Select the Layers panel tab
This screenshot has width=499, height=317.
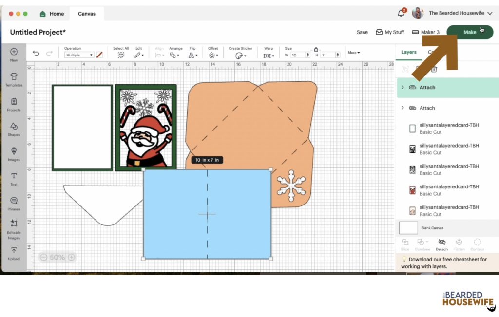[408, 52]
